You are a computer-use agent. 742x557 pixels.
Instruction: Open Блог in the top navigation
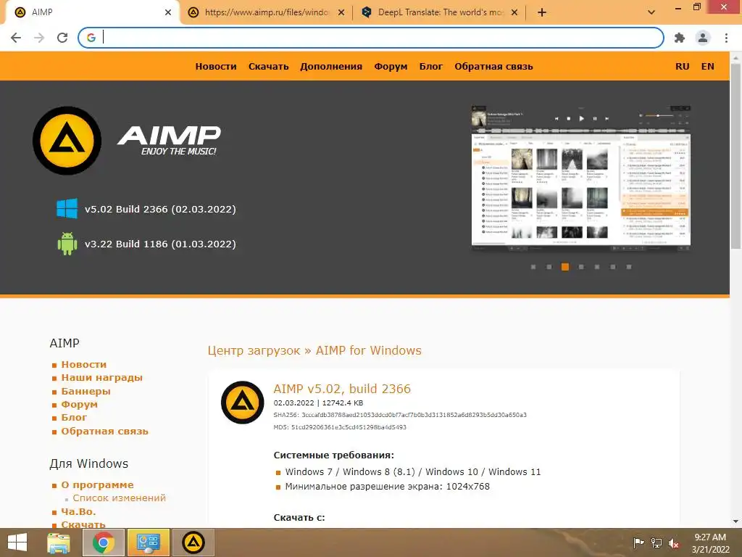tap(431, 66)
